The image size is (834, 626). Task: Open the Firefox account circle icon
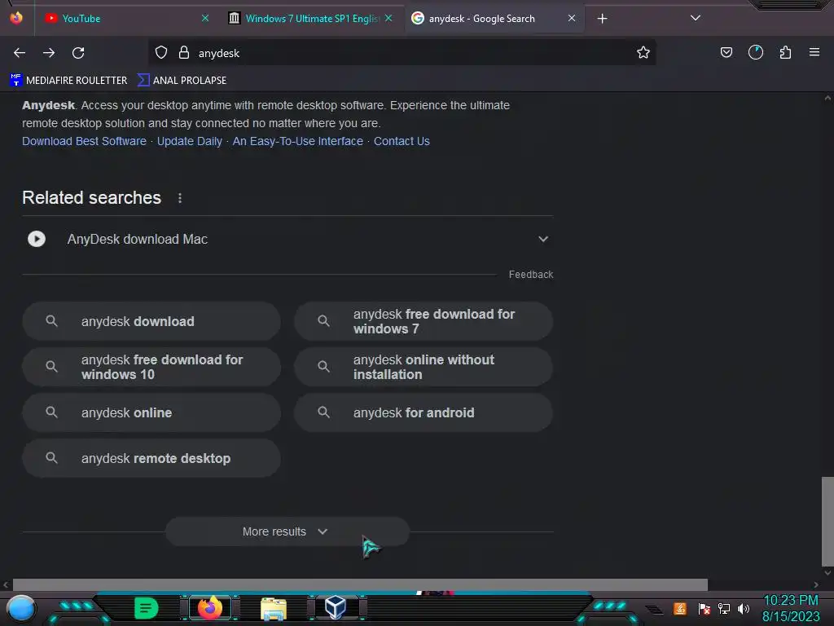(755, 52)
